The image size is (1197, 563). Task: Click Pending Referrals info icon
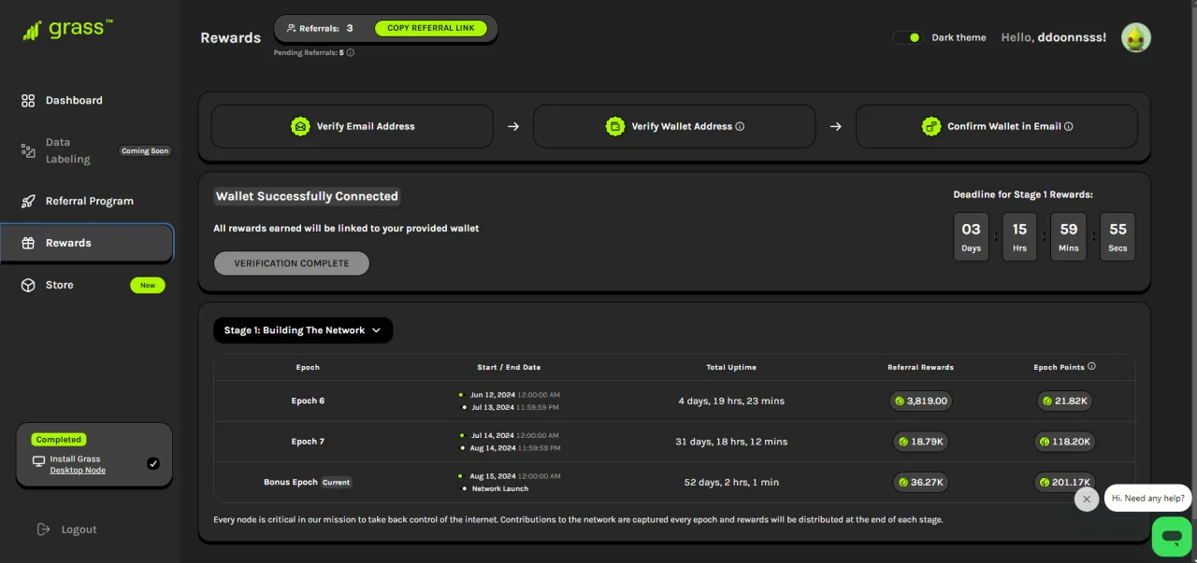tap(351, 52)
